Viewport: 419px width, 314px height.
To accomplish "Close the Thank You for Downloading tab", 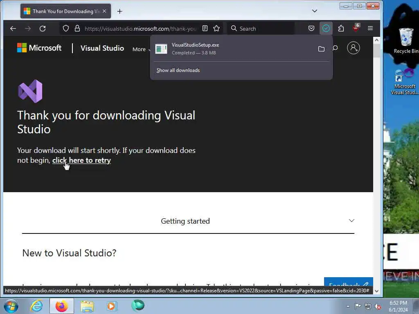I will coord(104,11).
